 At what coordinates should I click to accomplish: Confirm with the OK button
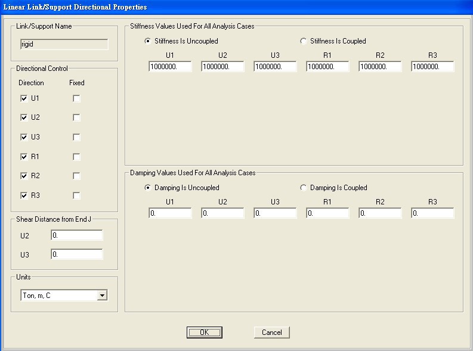(x=205, y=333)
